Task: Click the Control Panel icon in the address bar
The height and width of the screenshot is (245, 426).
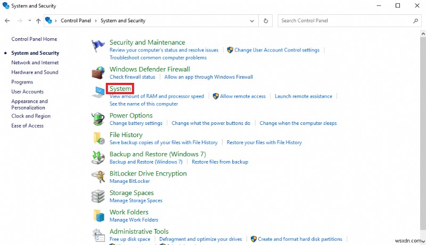Action: [48, 21]
